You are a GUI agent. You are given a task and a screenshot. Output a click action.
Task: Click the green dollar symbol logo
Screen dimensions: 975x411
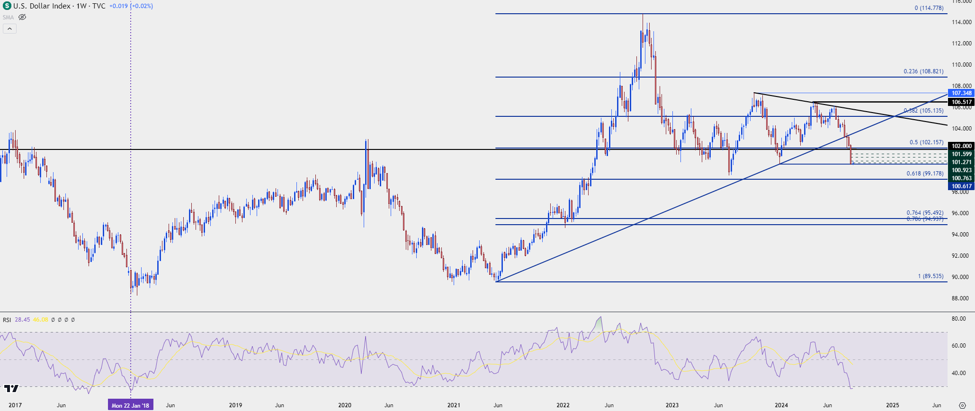(x=7, y=6)
